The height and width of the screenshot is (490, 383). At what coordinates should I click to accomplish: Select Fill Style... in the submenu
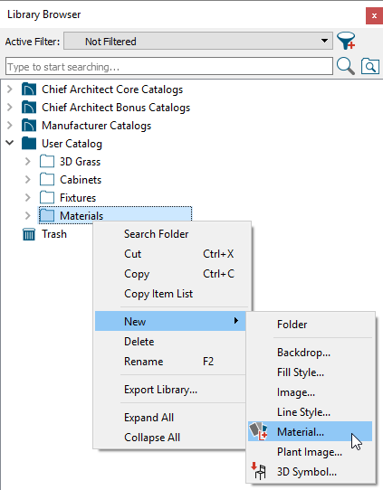310,372
